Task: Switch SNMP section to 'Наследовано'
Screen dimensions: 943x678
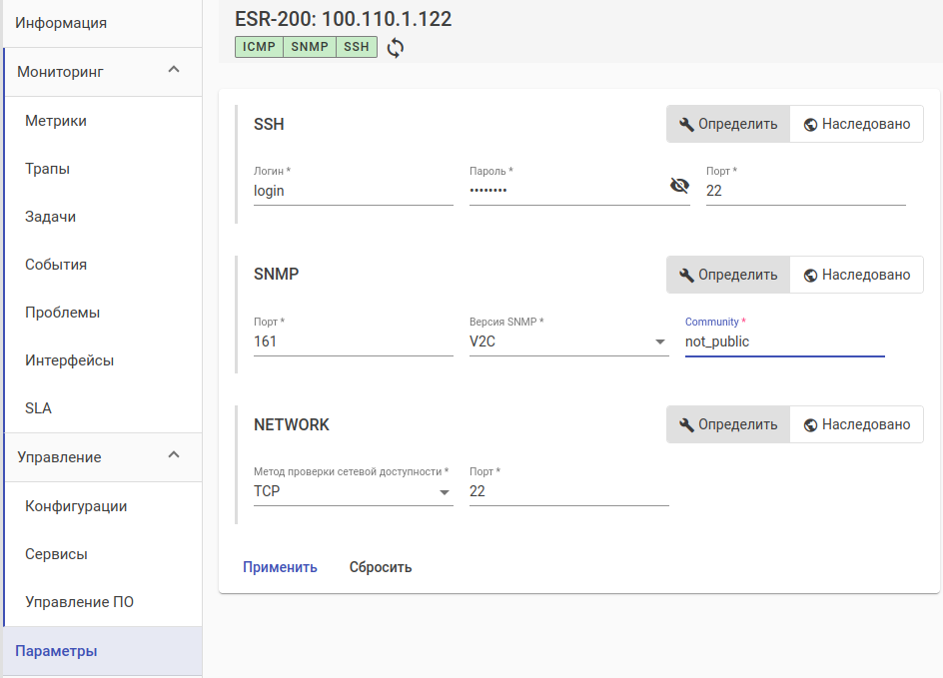Action: [856, 275]
